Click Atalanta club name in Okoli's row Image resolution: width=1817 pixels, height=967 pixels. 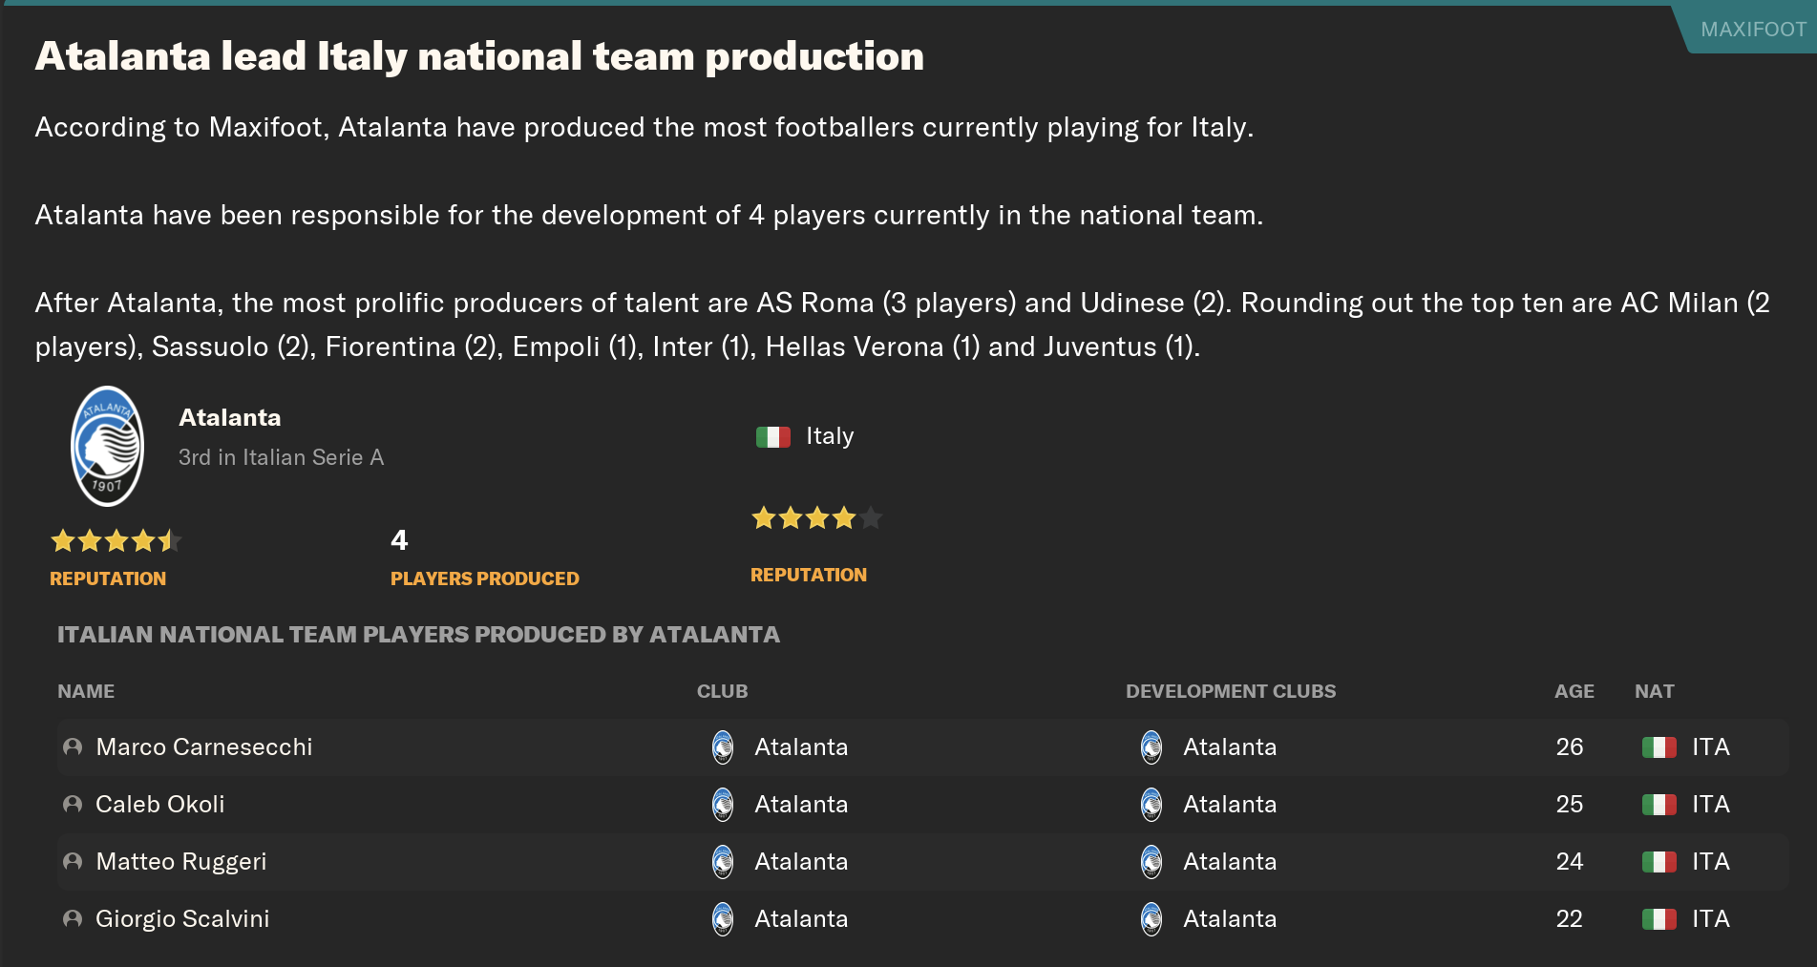pyautogui.click(x=801, y=805)
